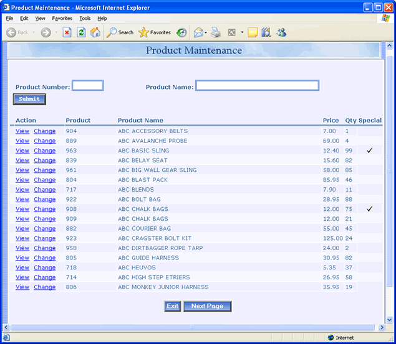Image resolution: width=396 pixels, height=344 pixels.
Task: Click product number 714 cell
Action: [71, 277]
